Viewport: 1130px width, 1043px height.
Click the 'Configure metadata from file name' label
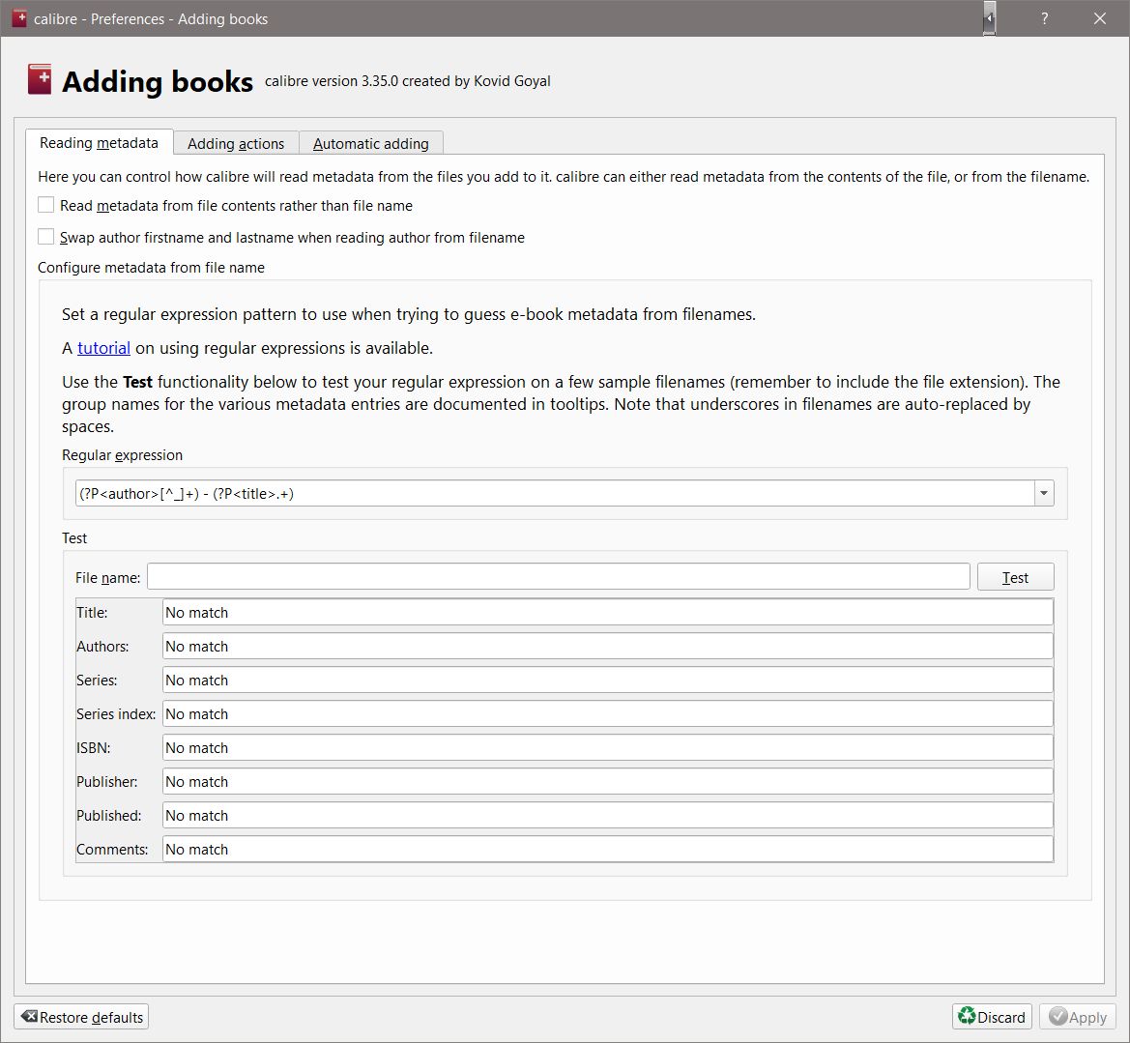click(152, 268)
